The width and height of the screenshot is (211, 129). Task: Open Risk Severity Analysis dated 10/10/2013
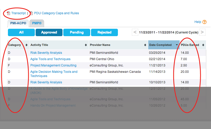(x=46, y=82)
